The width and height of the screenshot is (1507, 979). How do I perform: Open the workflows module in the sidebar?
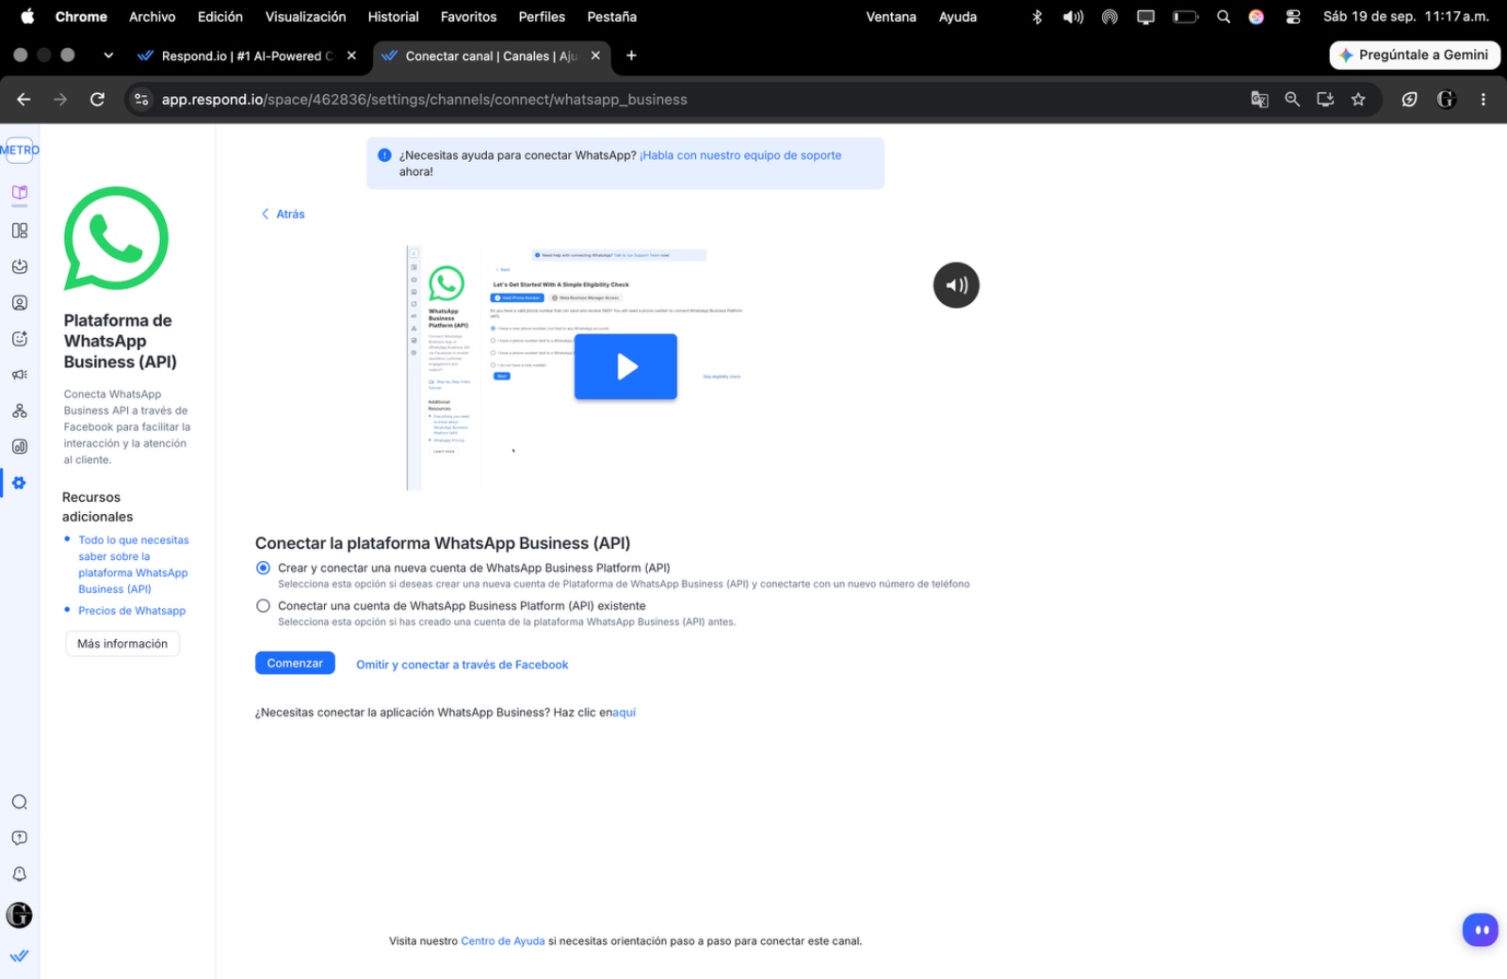pos(20,411)
